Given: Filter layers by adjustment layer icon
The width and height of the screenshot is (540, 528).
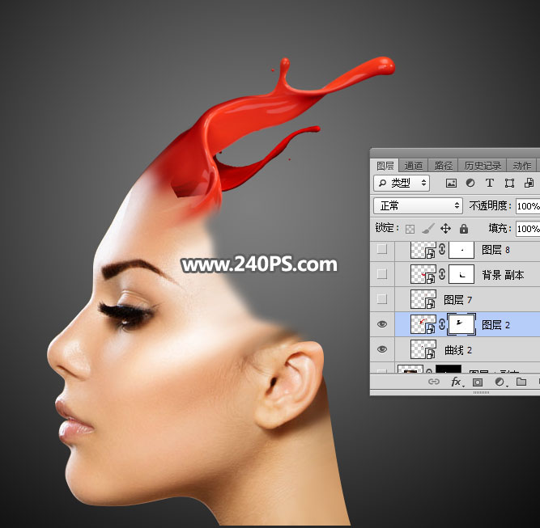Looking at the screenshot, I should tap(470, 183).
